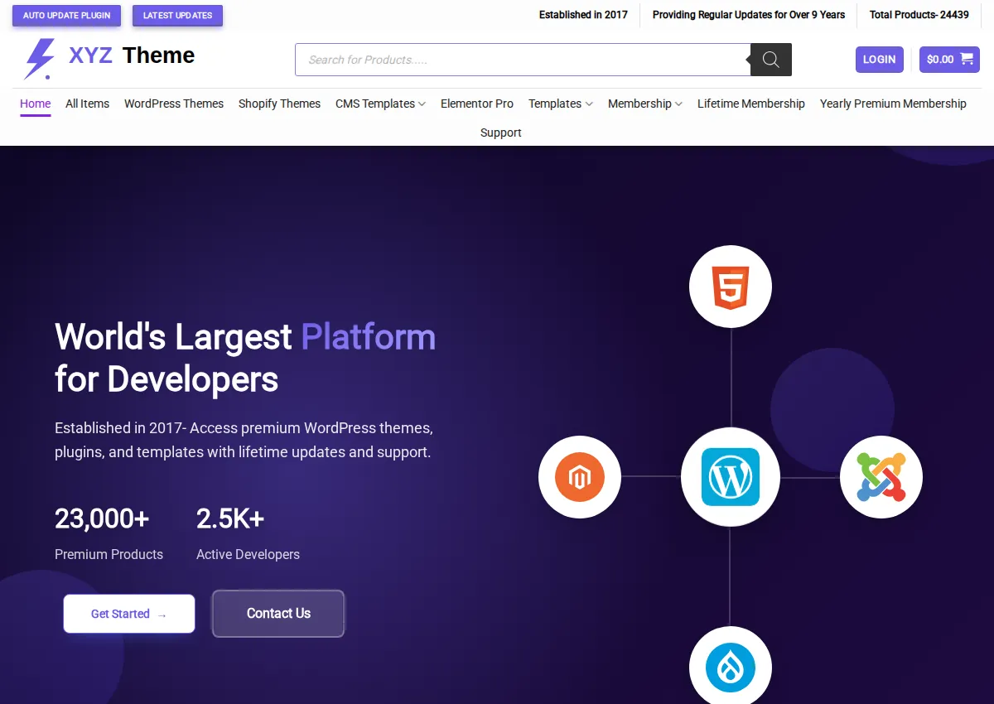Click the Auto Update Plugin button
Image resolution: width=994 pixels, height=704 pixels.
click(66, 15)
